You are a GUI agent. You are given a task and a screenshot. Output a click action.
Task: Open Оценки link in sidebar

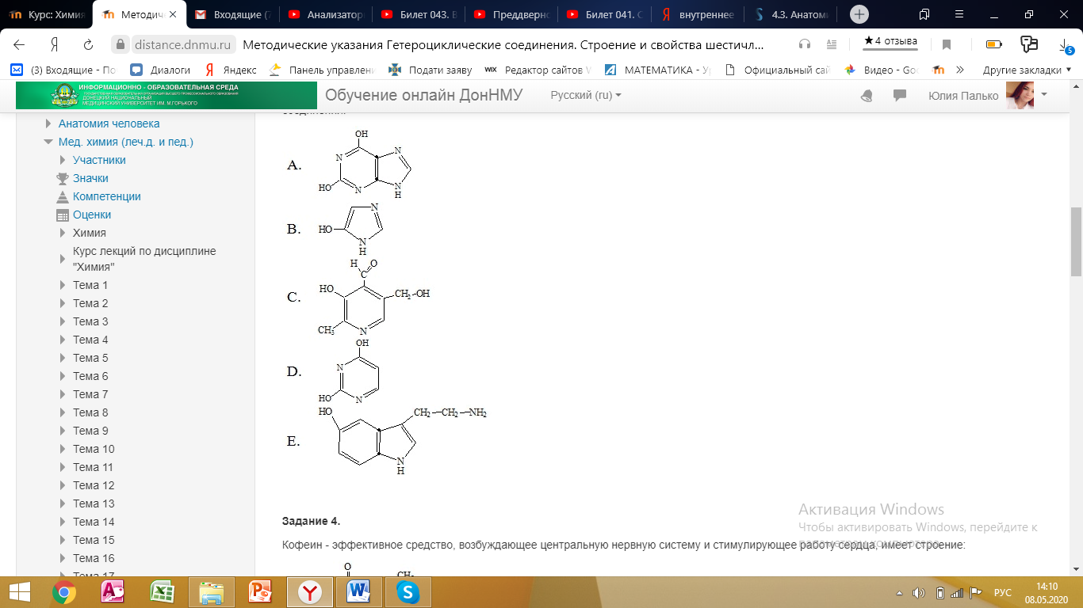pyautogui.click(x=92, y=215)
